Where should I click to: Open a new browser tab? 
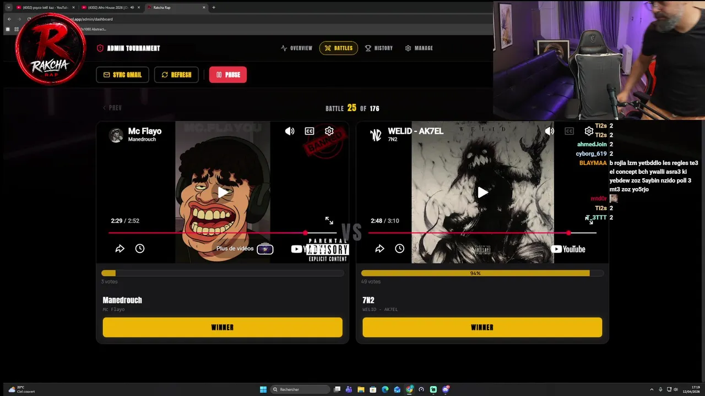[214, 7]
